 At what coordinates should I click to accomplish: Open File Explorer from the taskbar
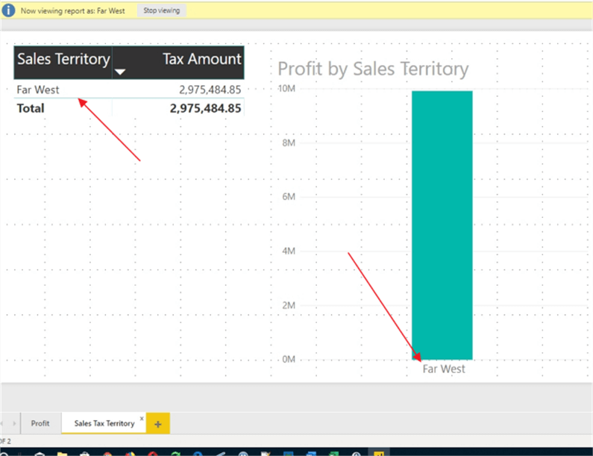click(61, 452)
